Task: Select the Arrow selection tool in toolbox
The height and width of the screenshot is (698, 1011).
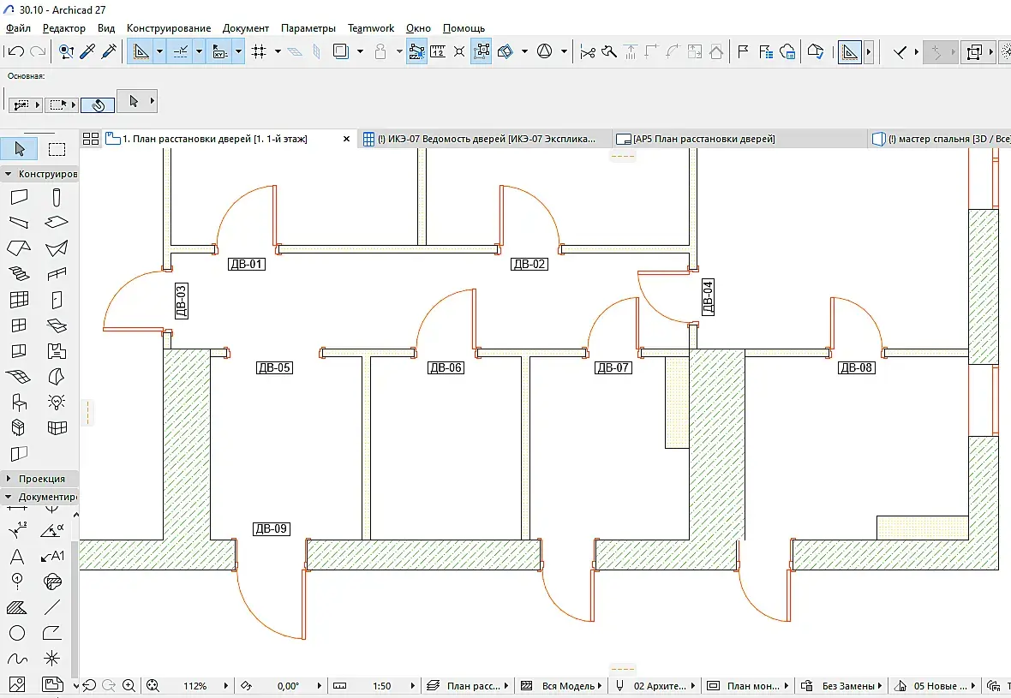Action: [19, 149]
